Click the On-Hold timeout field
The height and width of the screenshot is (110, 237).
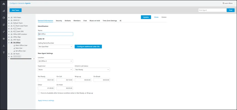click(x=65, y=88)
